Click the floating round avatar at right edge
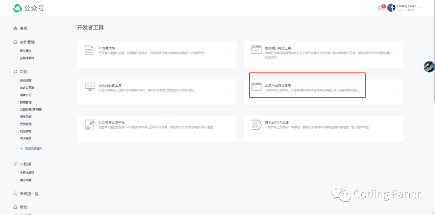The image size is (435, 215). pos(429,67)
